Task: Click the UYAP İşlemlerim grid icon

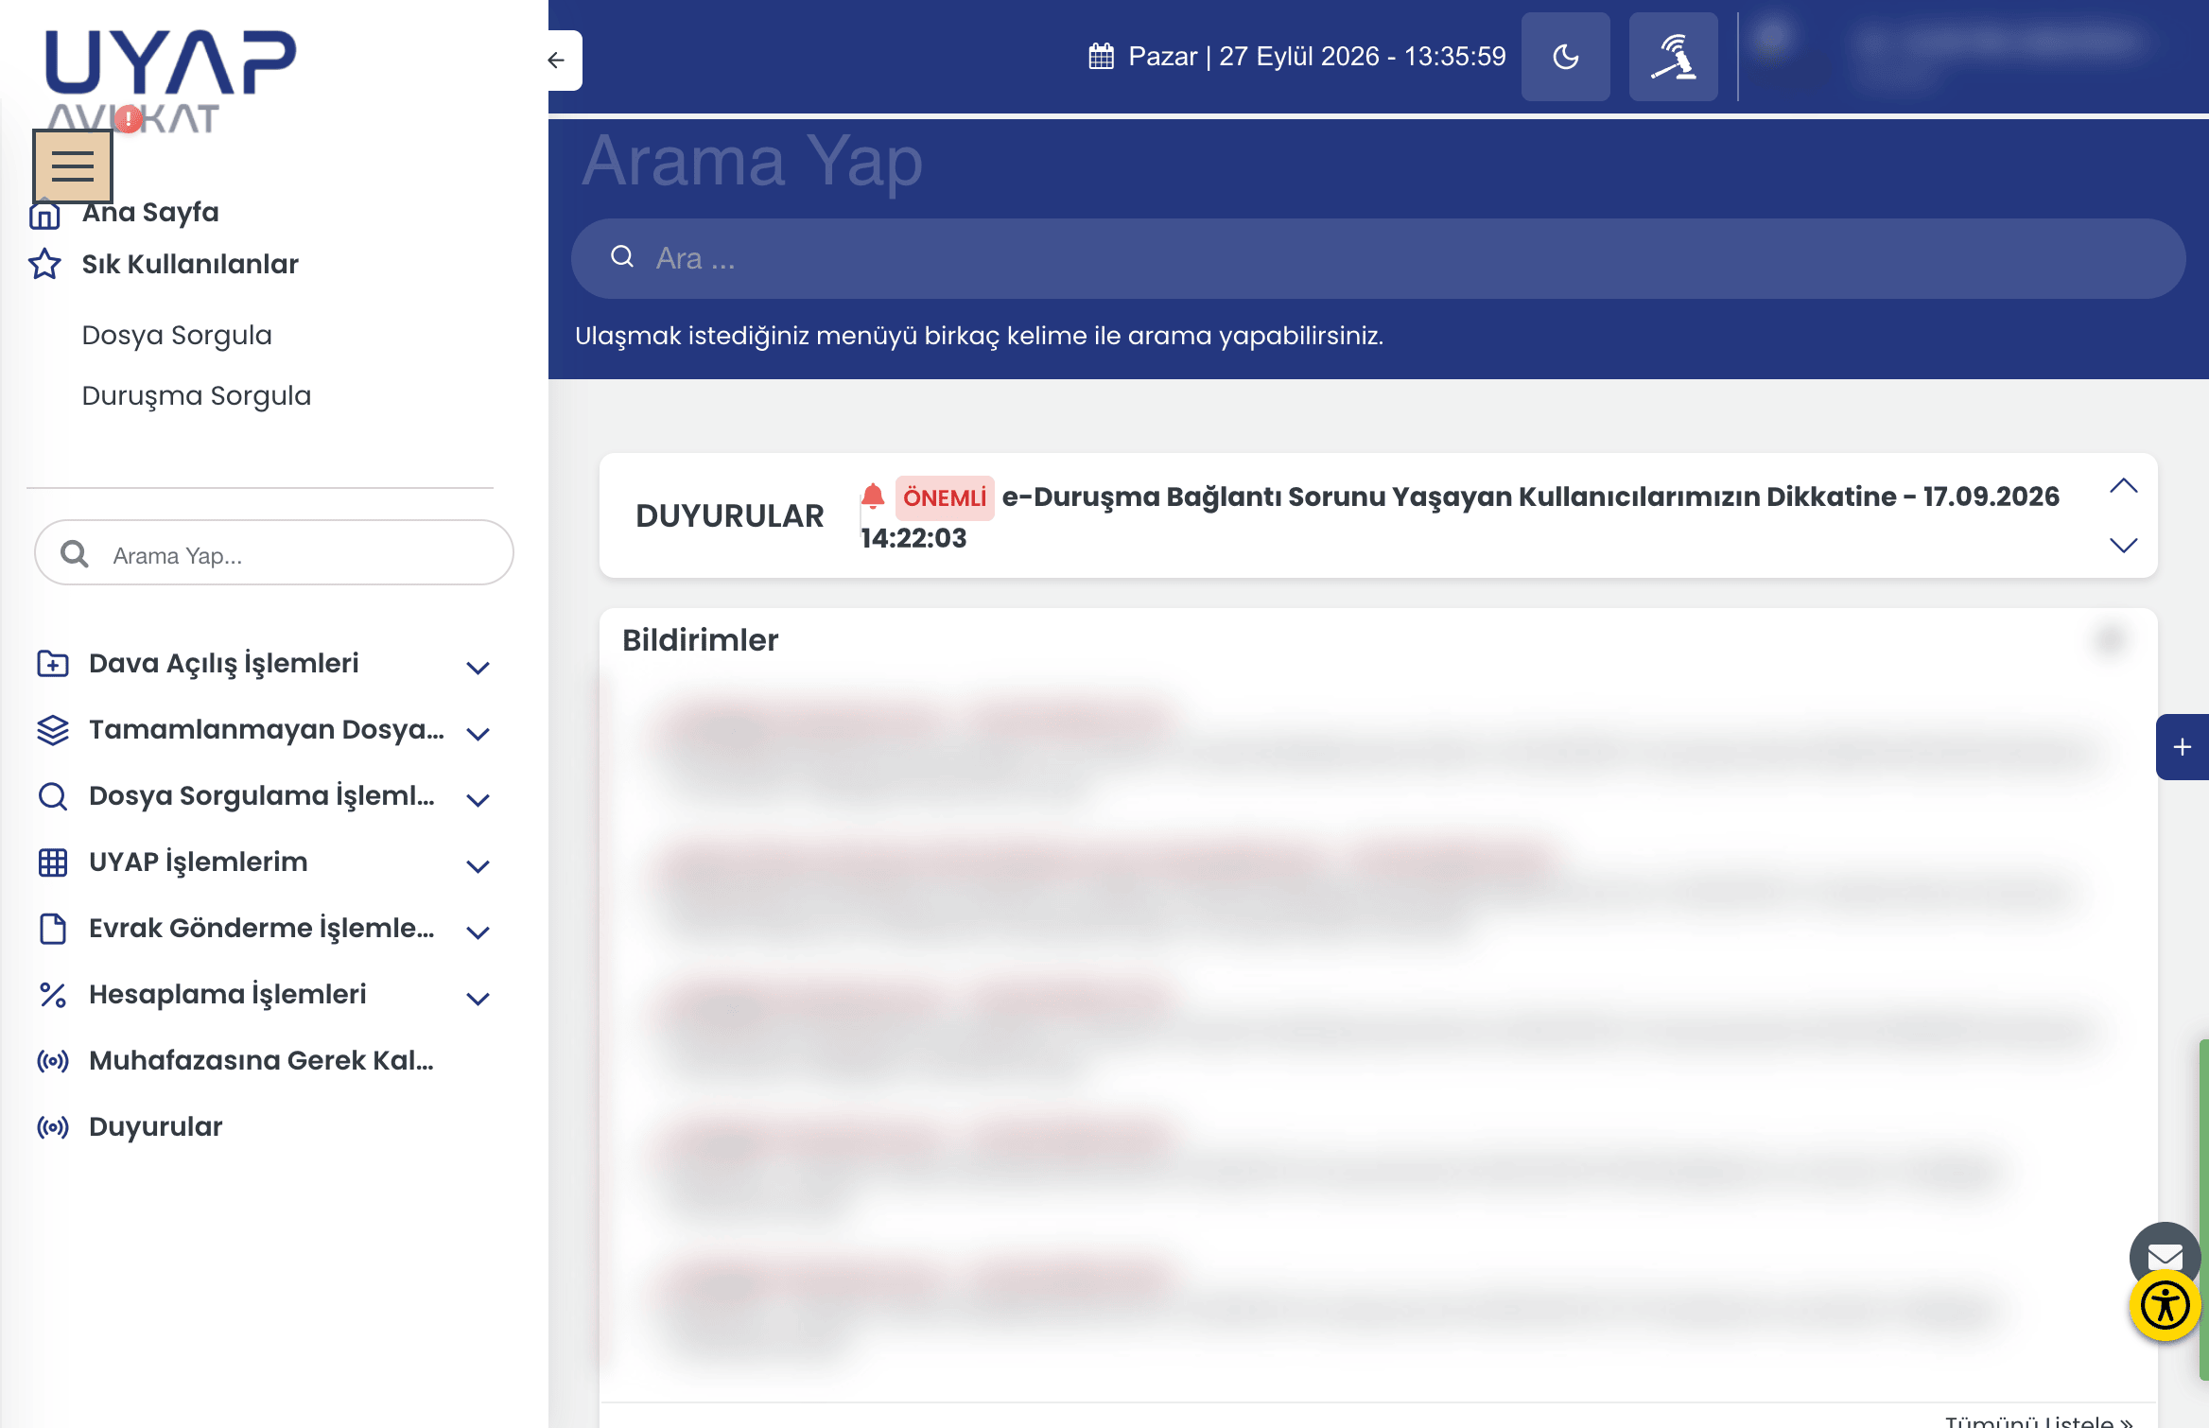Action: click(x=53, y=862)
